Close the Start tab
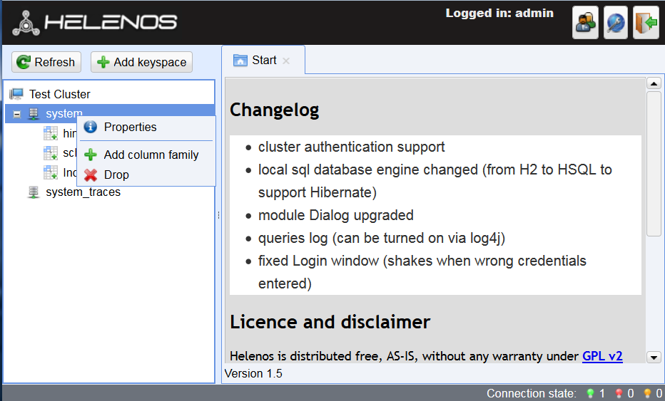The image size is (665, 401). pyautogui.click(x=286, y=61)
